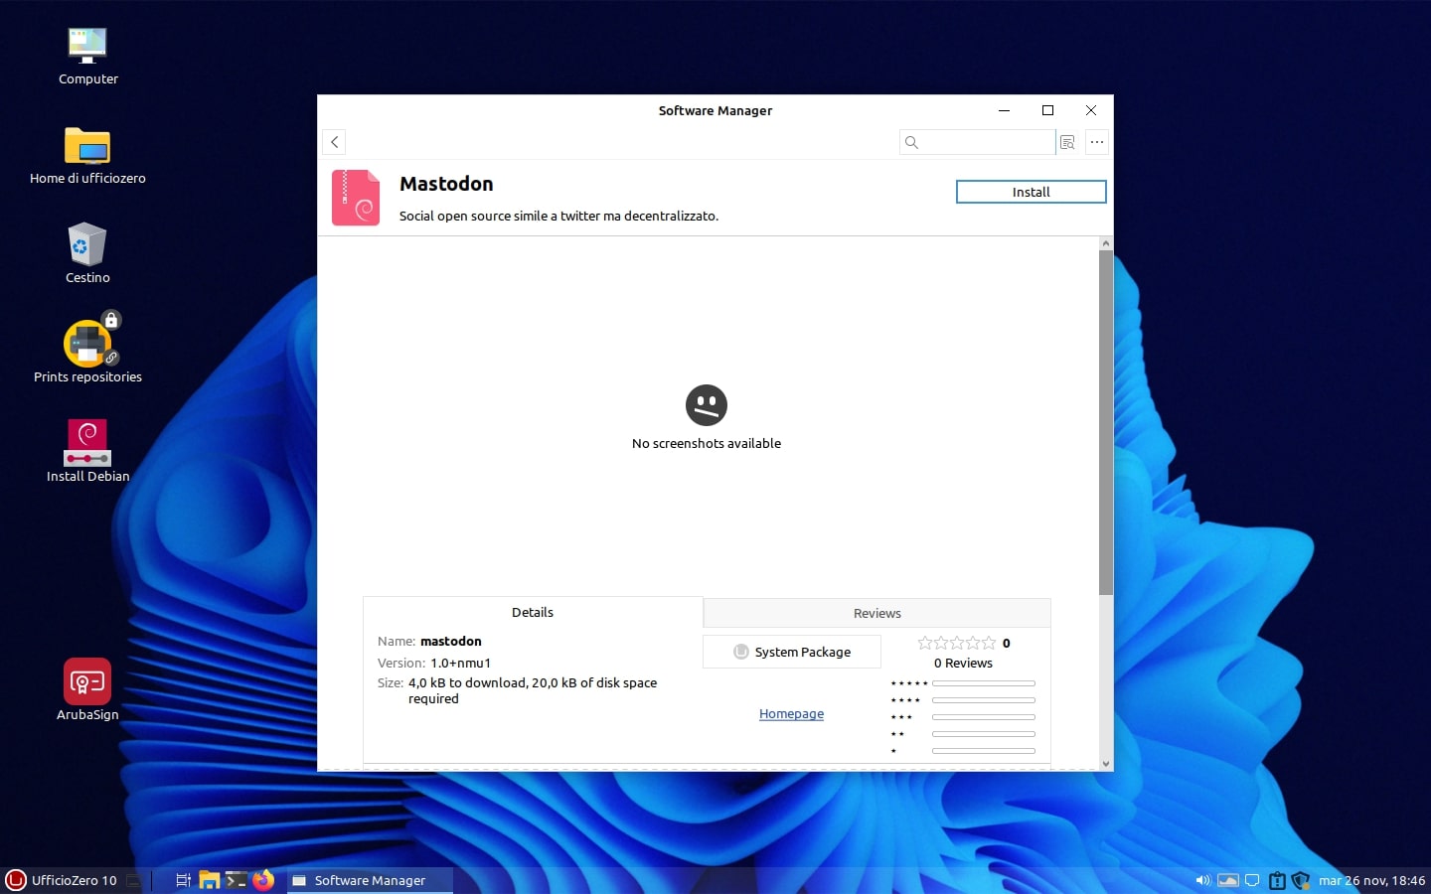Click the update manager shield tray icon
Image resolution: width=1431 pixels, height=894 pixels.
(1301, 880)
